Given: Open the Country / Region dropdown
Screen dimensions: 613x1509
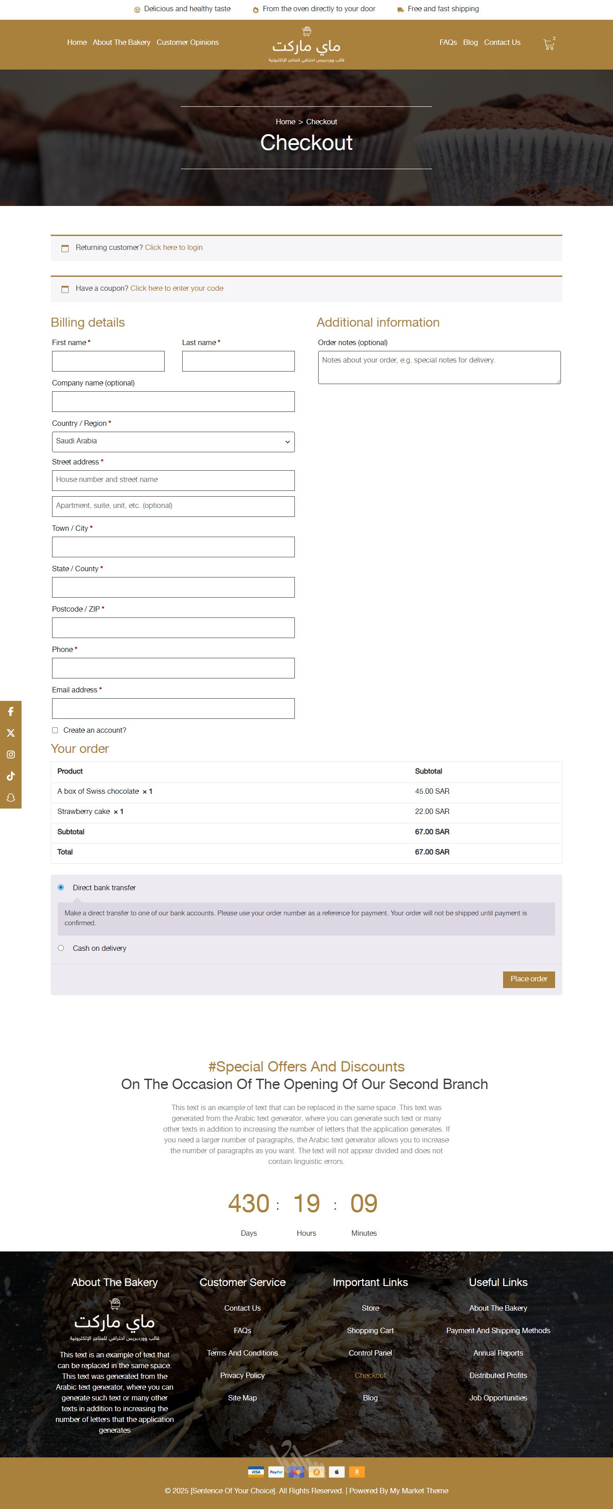Looking at the screenshot, I should (173, 442).
